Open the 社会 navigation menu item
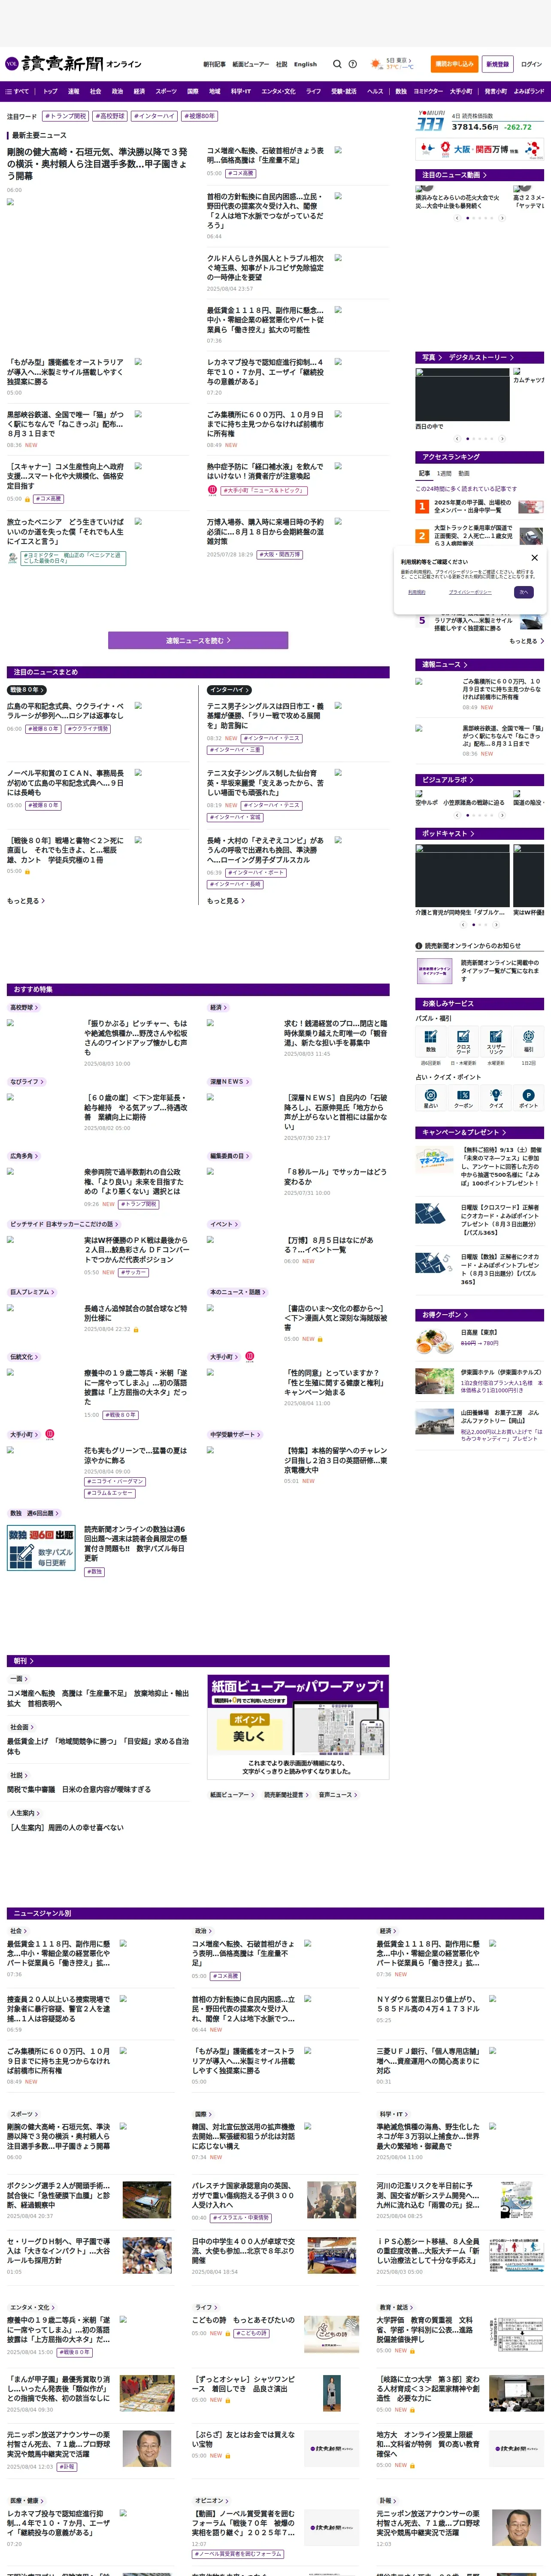 tap(95, 91)
